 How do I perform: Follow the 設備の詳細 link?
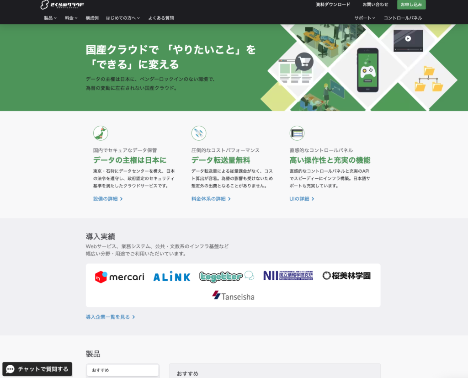(x=108, y=199)
